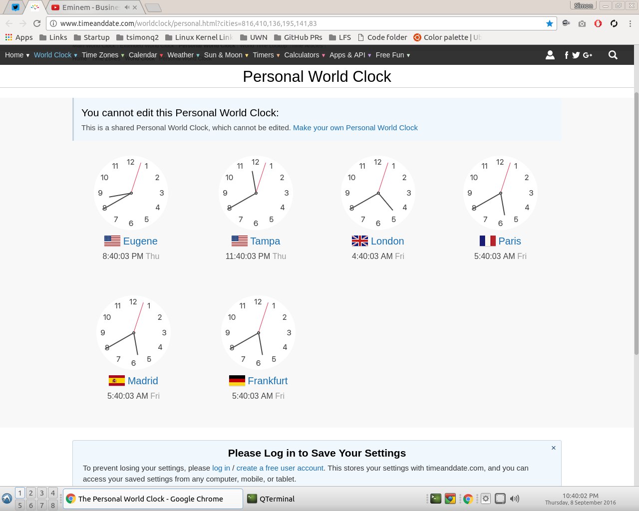Click the create a free user account link
The height and width of the screenshot is (511, 639).
tap(280, 468)
